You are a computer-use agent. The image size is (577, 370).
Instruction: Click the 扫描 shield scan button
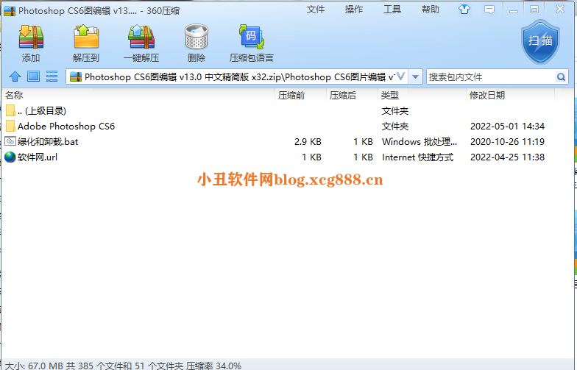coord(540,42)
